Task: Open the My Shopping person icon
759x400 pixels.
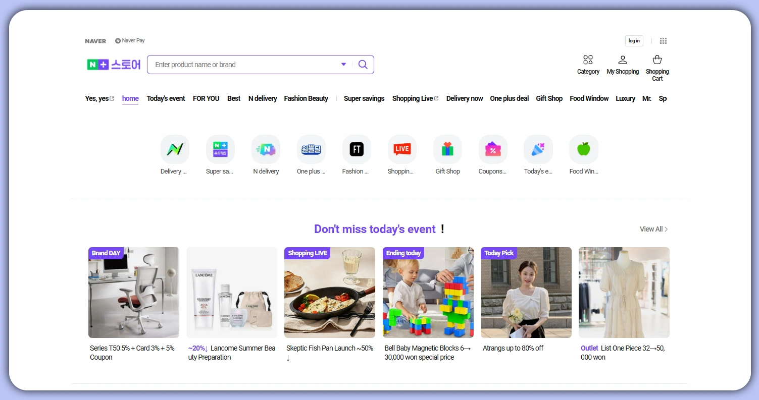Action: pyautogui.click(x=623, y=60)
